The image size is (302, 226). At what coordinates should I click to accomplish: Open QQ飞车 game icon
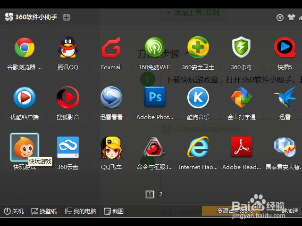pos(111,147)
